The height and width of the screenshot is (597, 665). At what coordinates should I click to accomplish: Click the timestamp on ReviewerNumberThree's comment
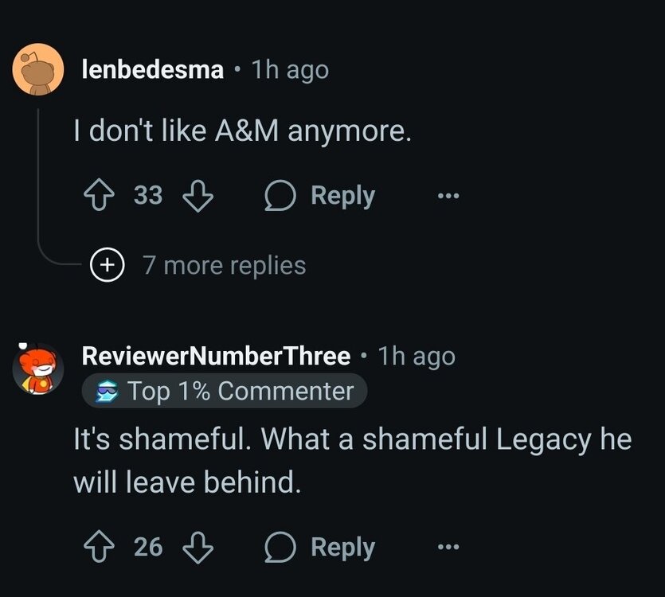[x=417, y=356]
